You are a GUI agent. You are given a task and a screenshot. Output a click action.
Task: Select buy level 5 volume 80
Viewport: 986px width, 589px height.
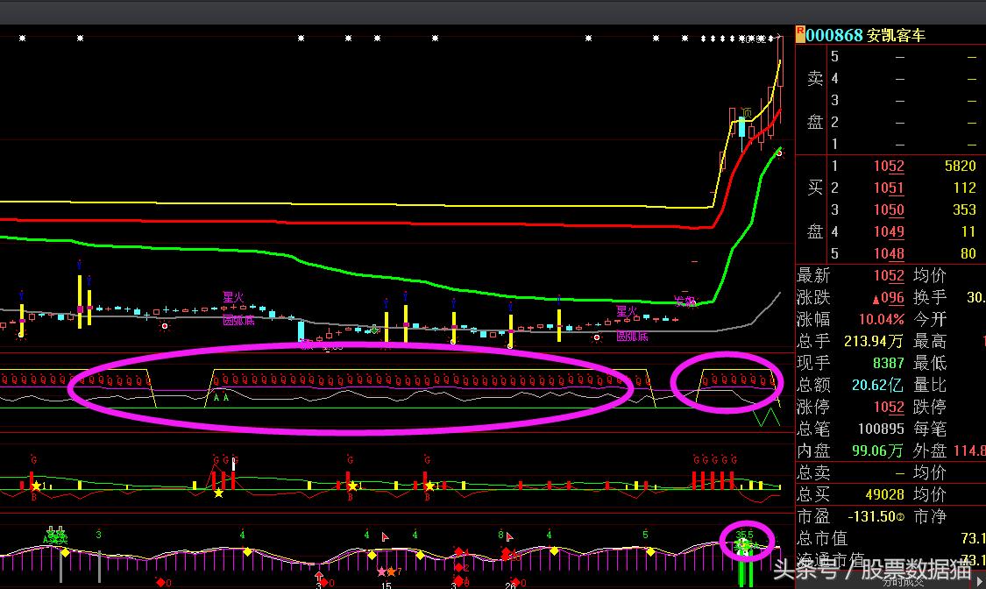coord(968,253)
